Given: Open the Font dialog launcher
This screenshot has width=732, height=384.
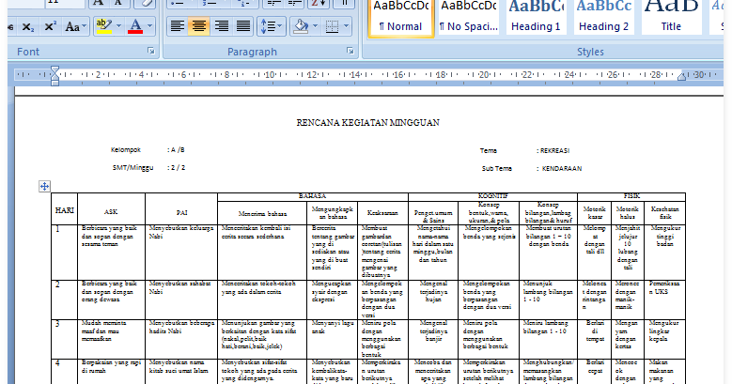Looking at the screenshot, I should (150, 51).
